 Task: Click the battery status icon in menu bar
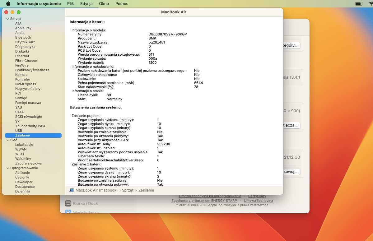(359, 3)
